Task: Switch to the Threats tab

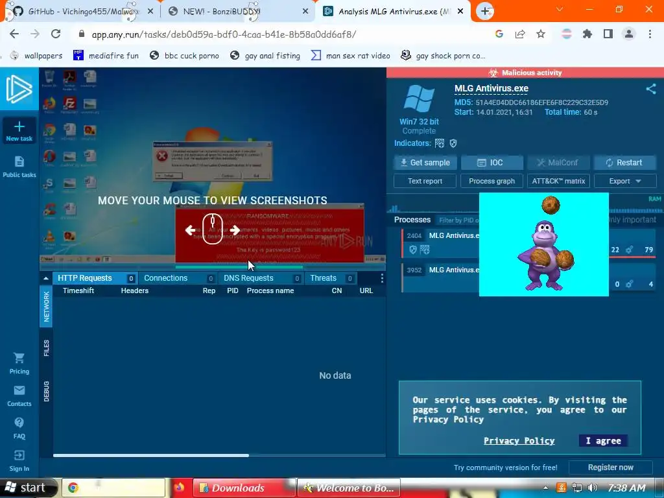Action: tap(331, 278)
